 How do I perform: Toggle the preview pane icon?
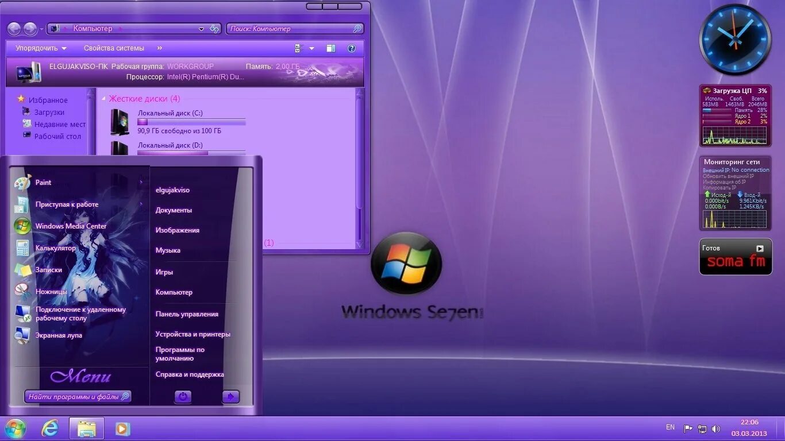pos(330,48)
